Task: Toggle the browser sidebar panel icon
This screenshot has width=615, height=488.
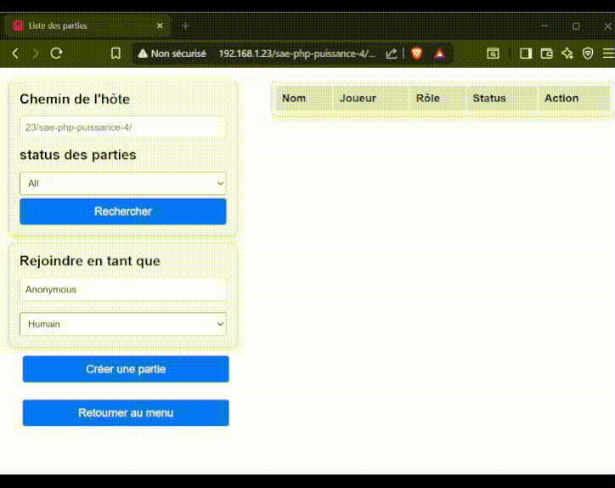Action: [526, 54]
